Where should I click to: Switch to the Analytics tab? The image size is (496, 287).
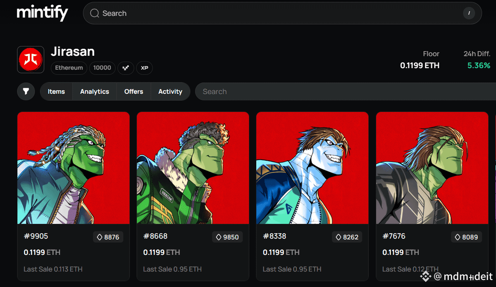tap(95, 92)
